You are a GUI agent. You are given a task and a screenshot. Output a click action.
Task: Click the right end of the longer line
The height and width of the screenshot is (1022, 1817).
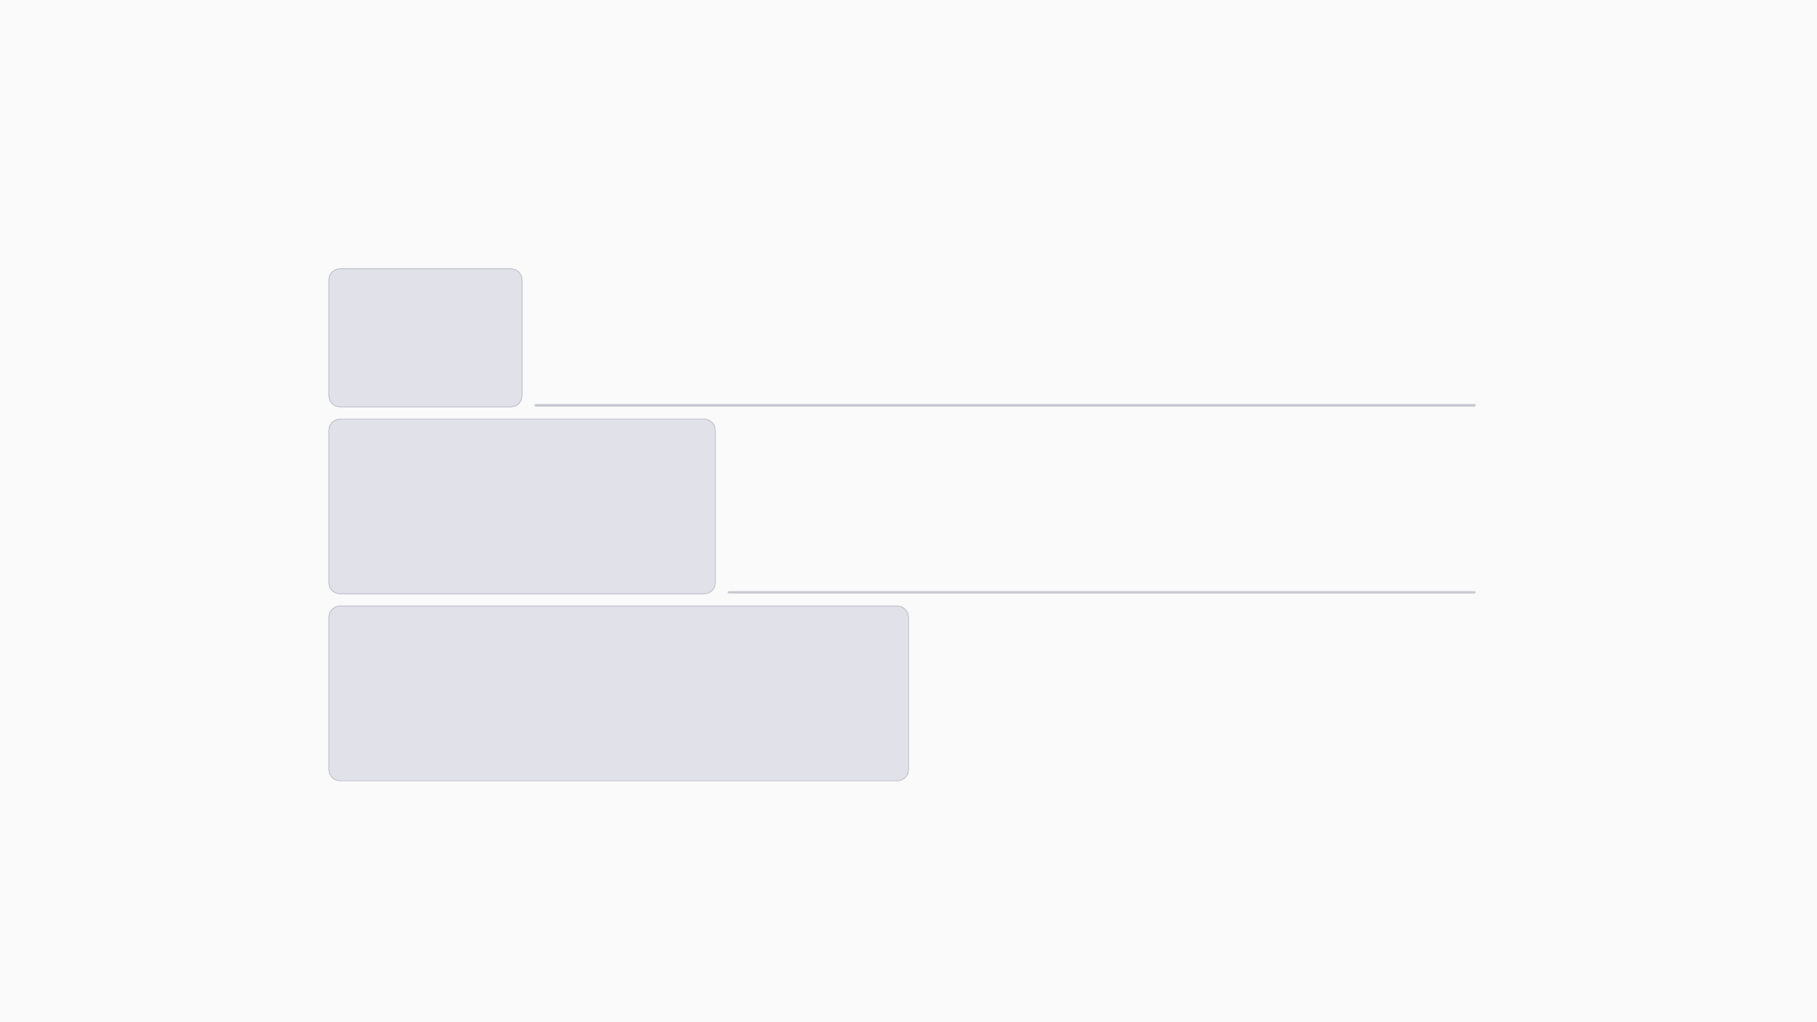[x=1472, y=405]
